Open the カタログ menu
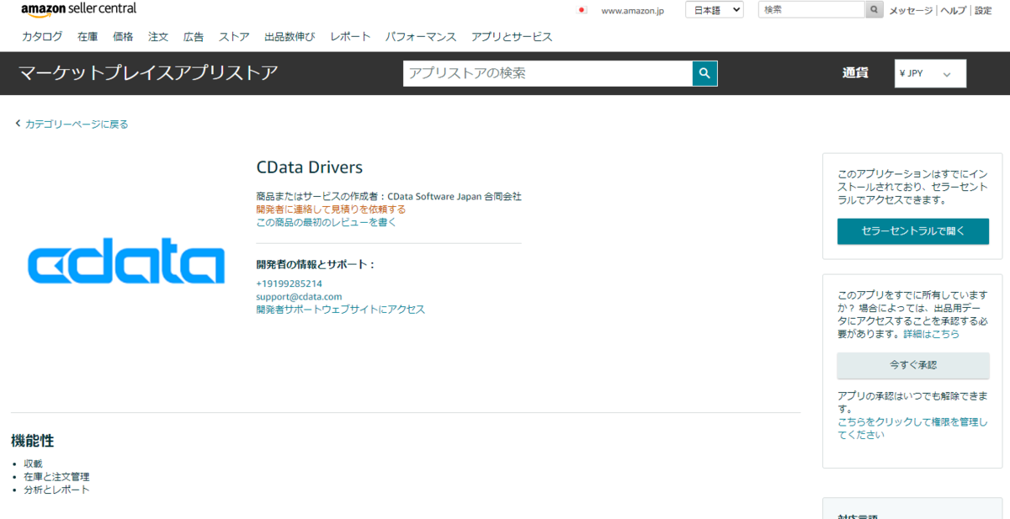1010x519 pixels. click(42, 37)
